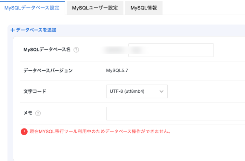Viewport: 245px width, 161px height.
Task: Click the MySQLデータベース名 label text
Action: point(47,50)
